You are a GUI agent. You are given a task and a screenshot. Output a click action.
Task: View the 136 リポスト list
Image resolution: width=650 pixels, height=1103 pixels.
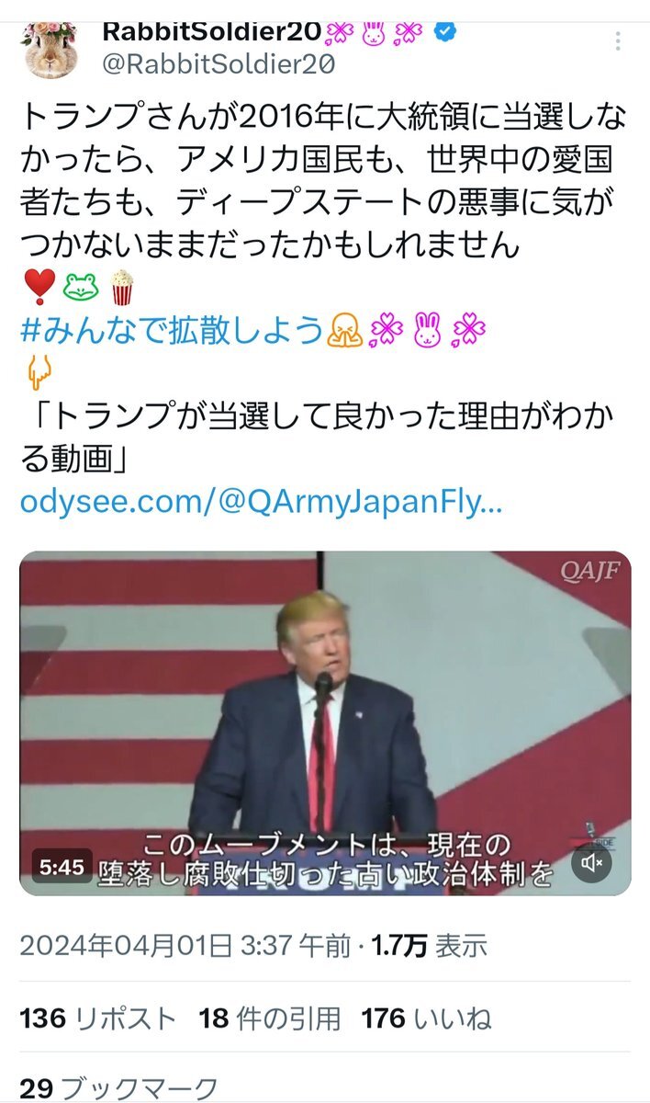pos(97,1018)
